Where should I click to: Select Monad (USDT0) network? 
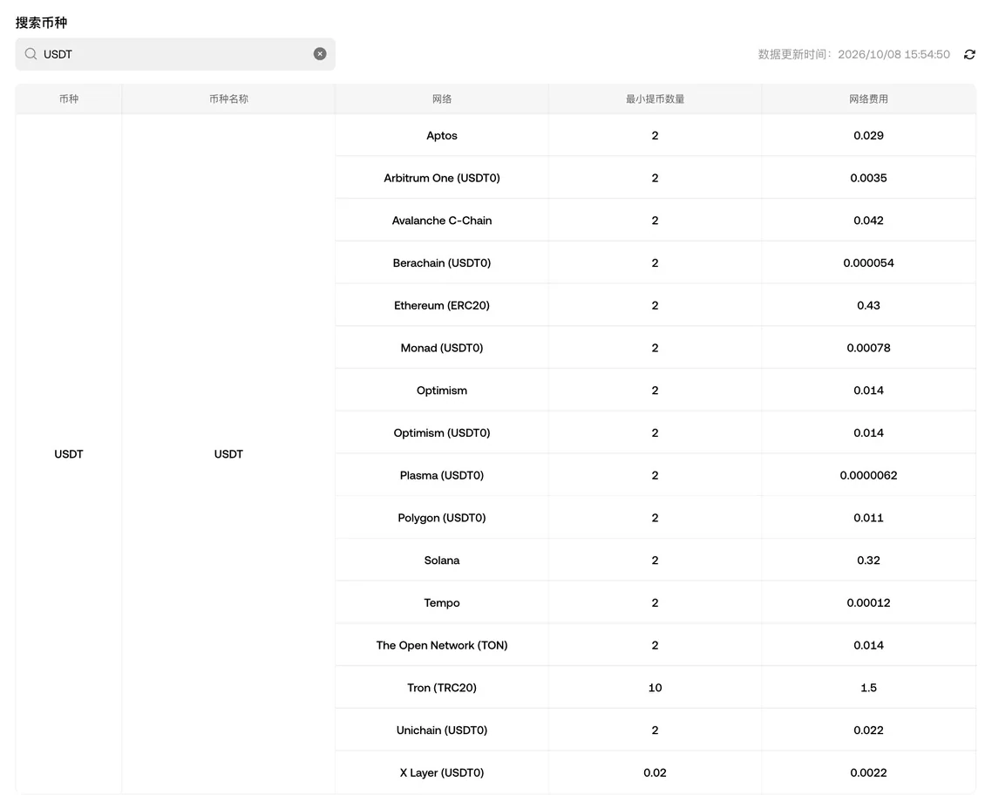tap(442, 347)
